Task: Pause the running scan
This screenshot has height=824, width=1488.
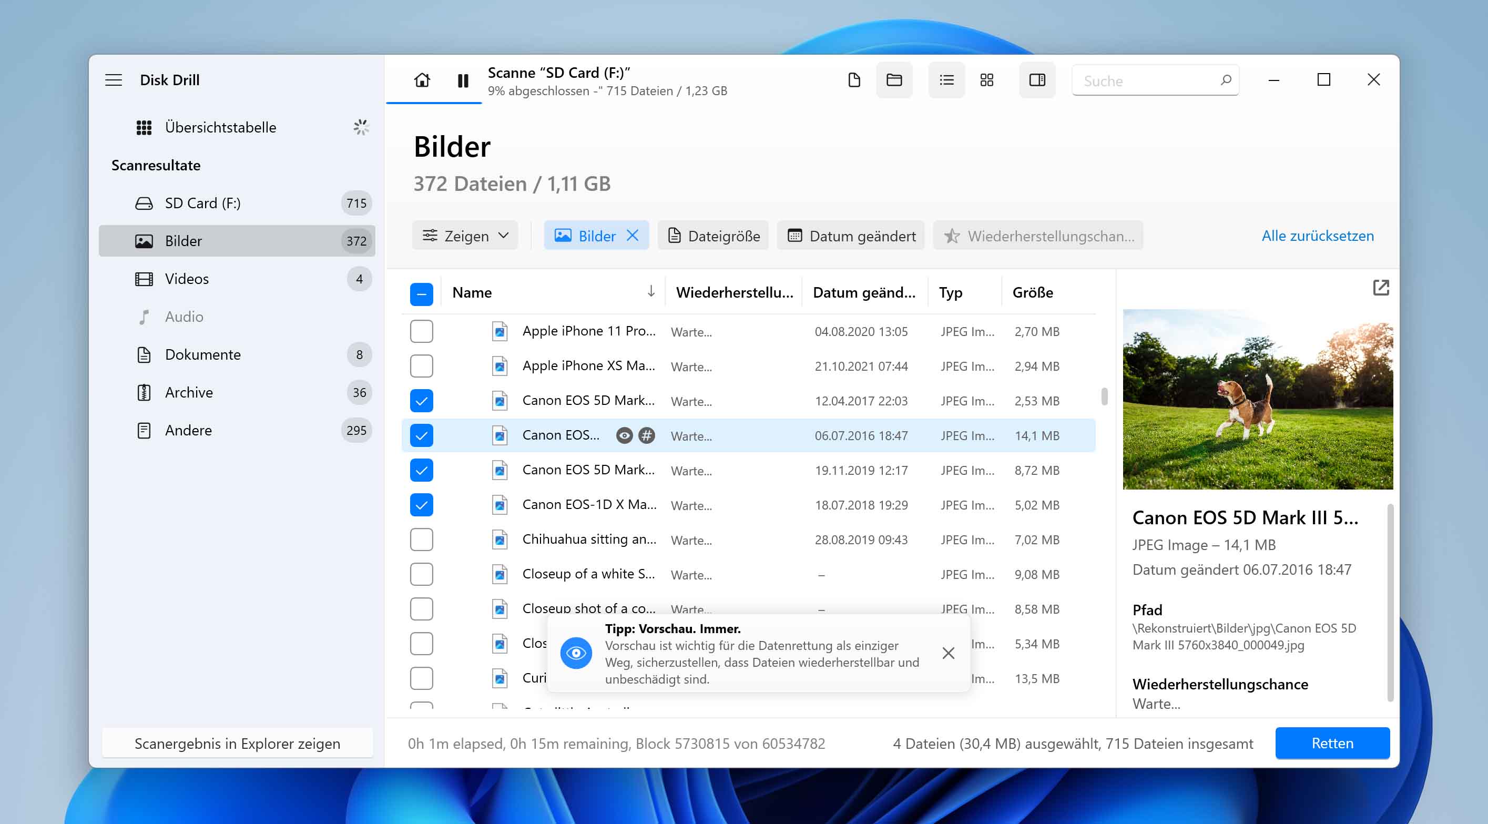Action: [463, 80]
